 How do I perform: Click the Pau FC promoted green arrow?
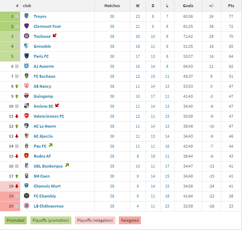51,145
